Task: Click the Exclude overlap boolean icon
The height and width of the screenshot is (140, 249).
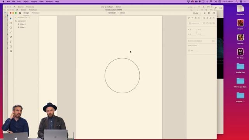Action: pyautogui.click(x=214, y=23)
